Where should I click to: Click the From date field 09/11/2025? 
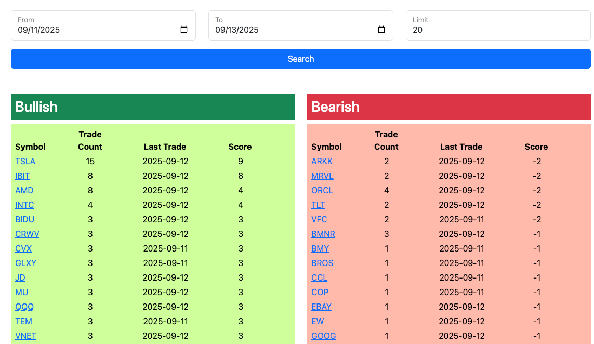[103, 25]
